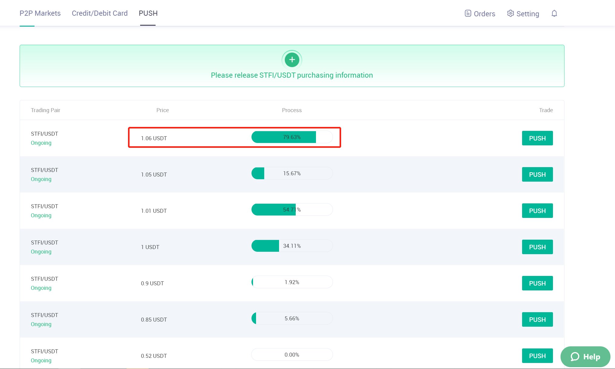Click the 34.11% progress bar
Image resolution: width=615 pixels, height=369 pixels.
point(292,246)
